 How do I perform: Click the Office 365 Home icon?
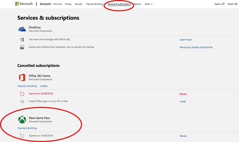[x=22, y=77]
